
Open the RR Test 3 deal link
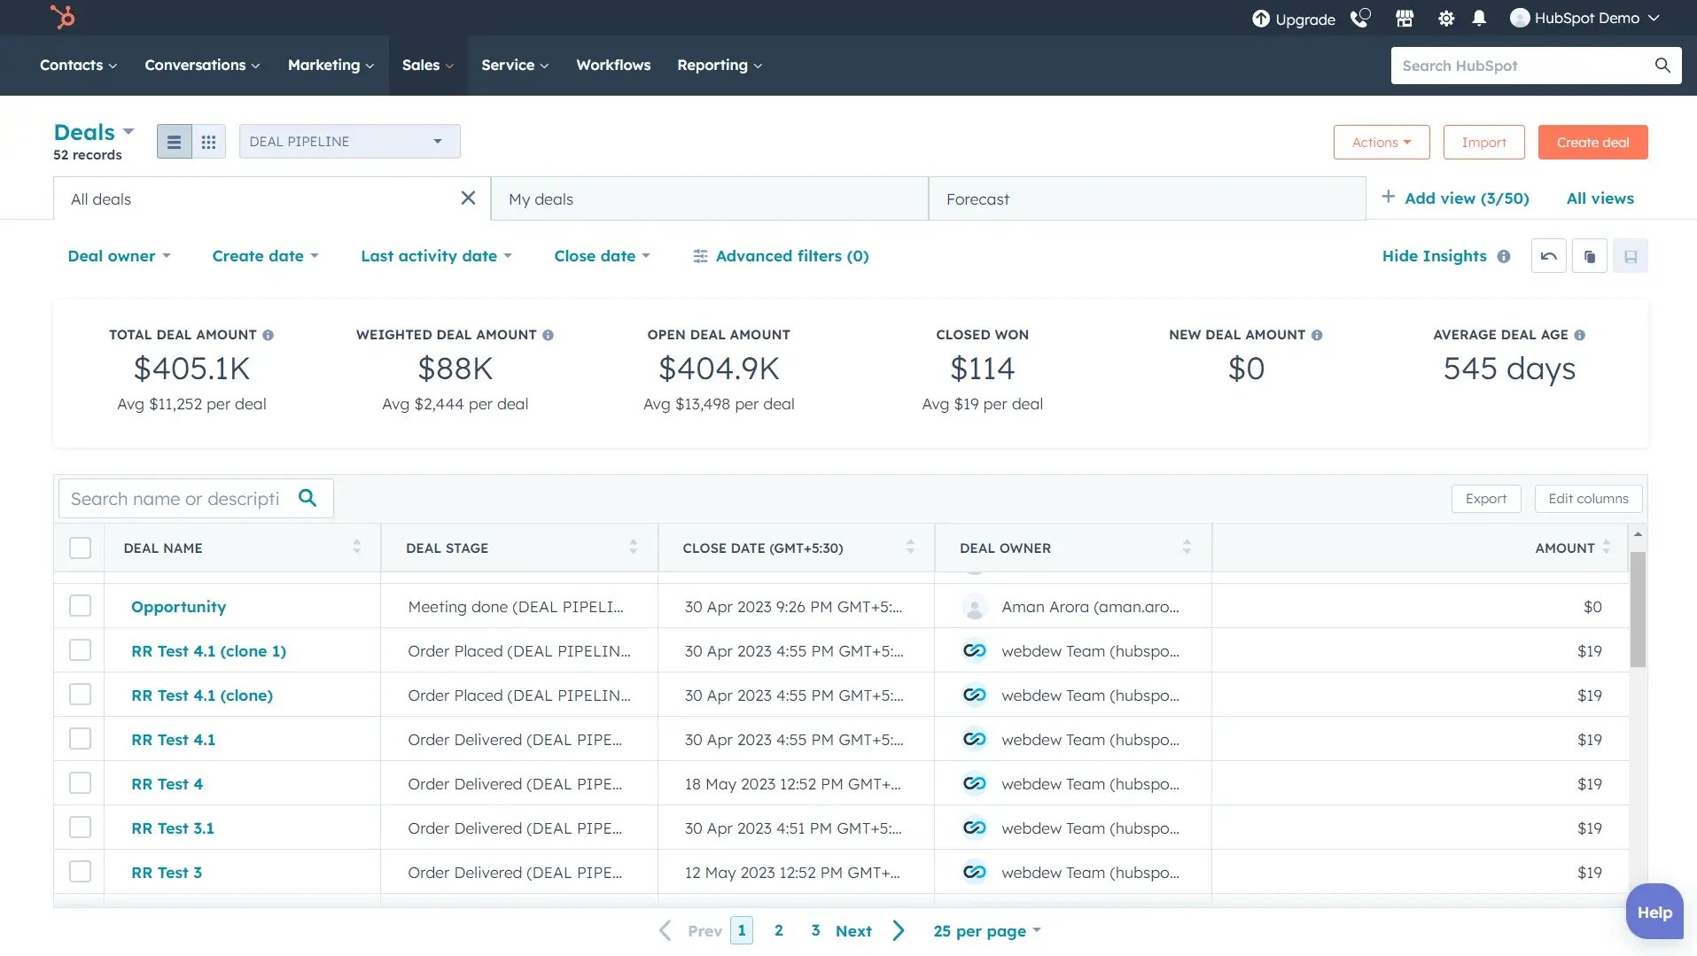click(x=166, y=872)
